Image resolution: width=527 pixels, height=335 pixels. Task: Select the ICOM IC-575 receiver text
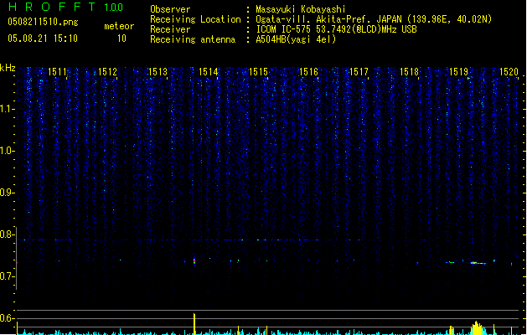337,29
